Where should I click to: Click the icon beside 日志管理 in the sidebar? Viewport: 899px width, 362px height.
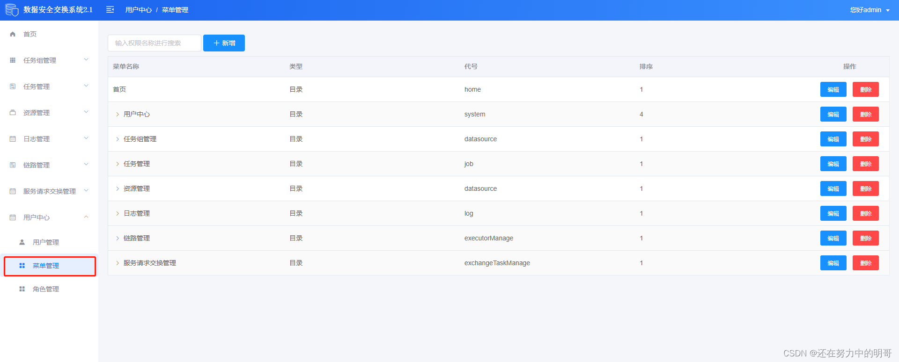[x=13, y=139]
